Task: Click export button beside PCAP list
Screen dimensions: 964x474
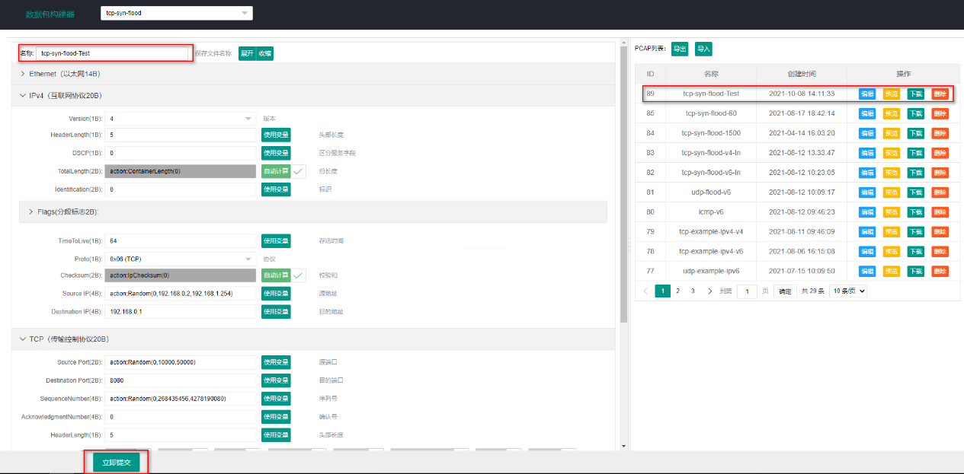Action: point(680,49)
